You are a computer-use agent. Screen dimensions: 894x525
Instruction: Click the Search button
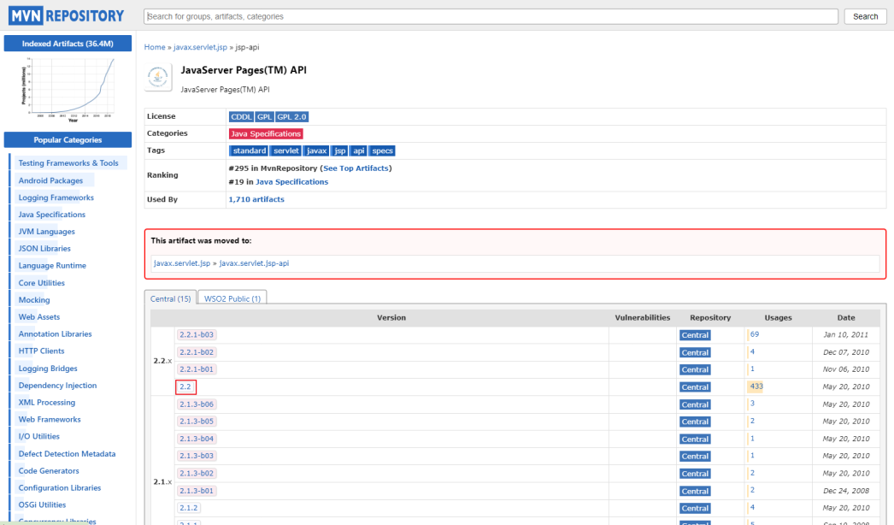[865, 16]
